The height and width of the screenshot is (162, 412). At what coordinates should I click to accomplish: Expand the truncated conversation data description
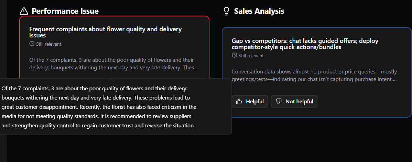coord(314,76)
